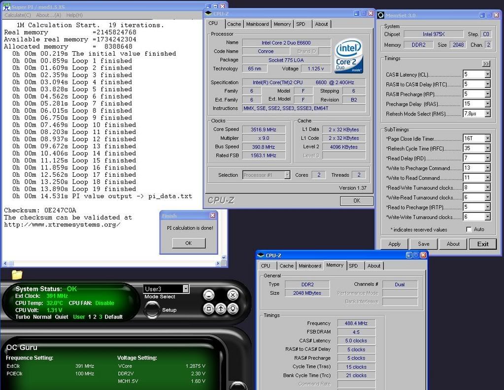Click Save in MemSet
Viewport: 504px width, 390px height.
coord(424,244)
